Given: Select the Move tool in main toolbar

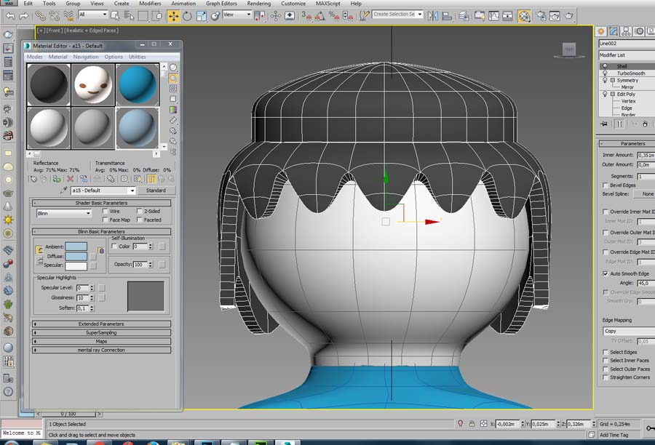Looking at the screenshot, I should tap(172, 15).
